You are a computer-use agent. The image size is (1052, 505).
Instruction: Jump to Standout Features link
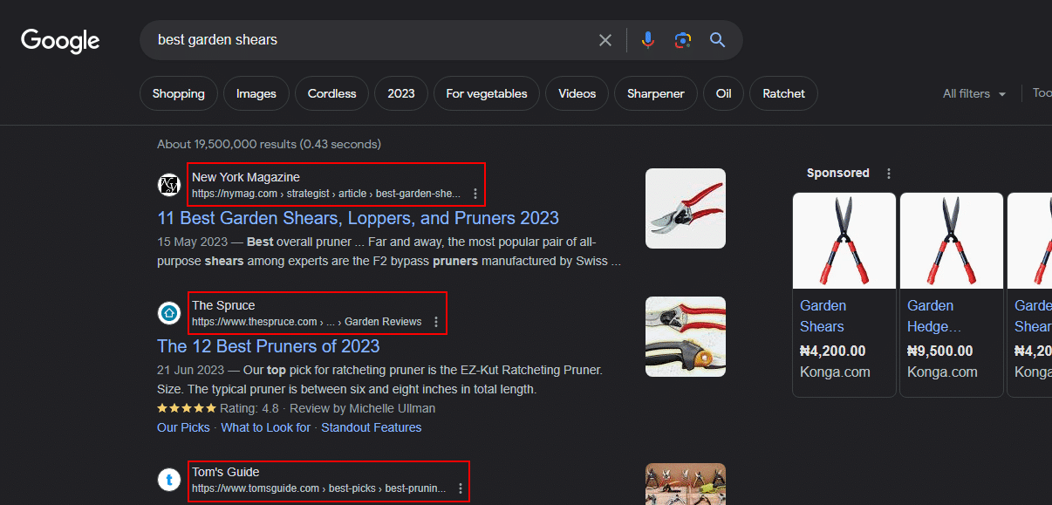(372, 427)
